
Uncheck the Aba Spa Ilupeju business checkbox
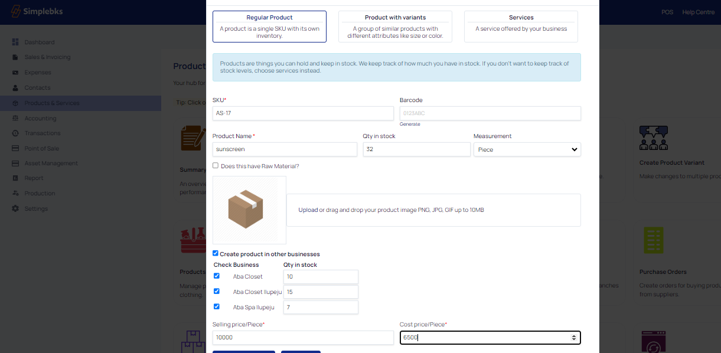pyautogui.click(x=217, y=306)
